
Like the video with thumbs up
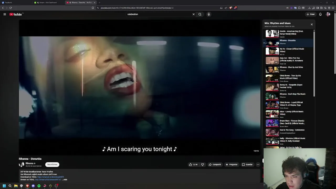pos(193,165)
